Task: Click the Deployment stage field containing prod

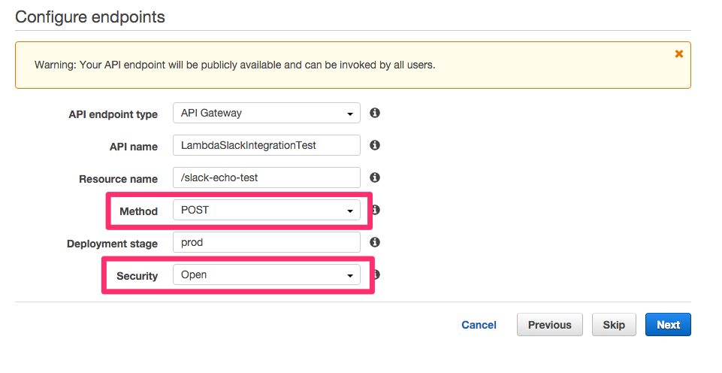Action: click(x=266, y=242)
